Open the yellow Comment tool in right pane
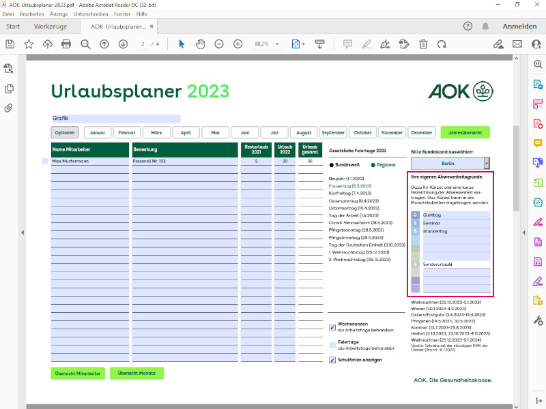 coord(538,143)
